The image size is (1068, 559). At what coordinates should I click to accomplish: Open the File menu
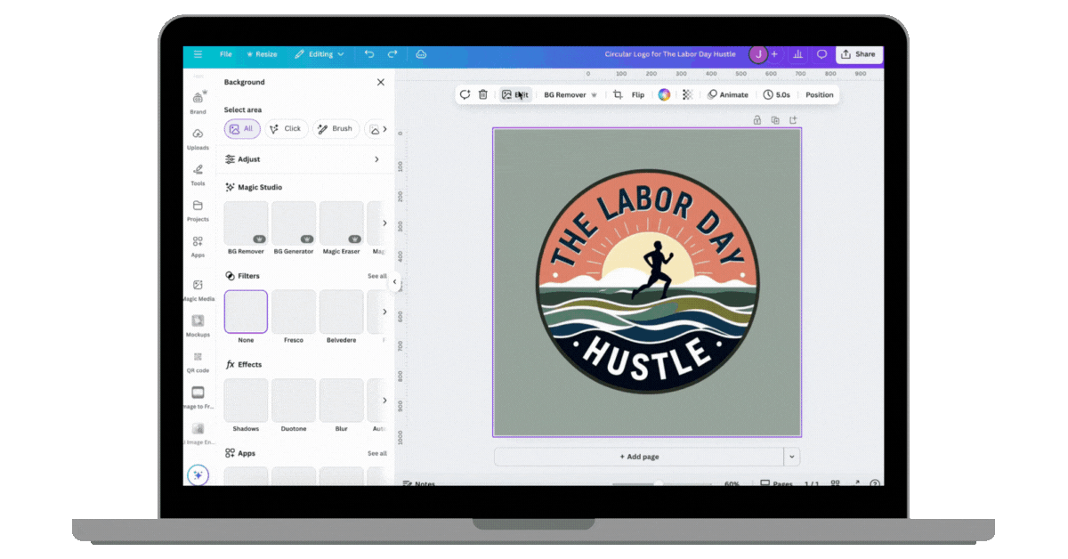[x=226, y=54]
